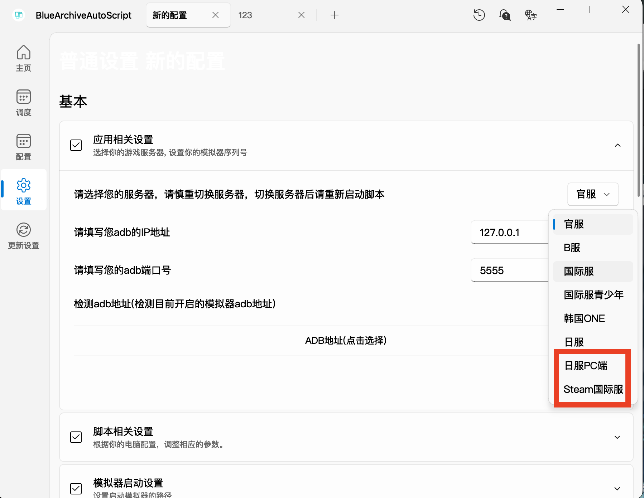
Task: Open 更新设置 update settings in sidebar
Action: tap(24, 236)
